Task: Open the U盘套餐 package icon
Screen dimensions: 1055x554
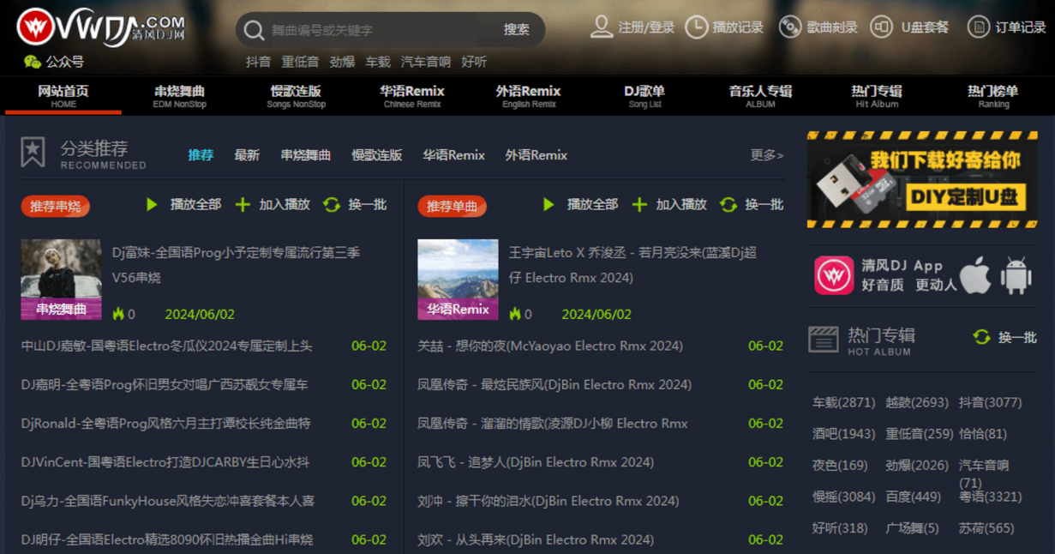Action: (881, 27)
